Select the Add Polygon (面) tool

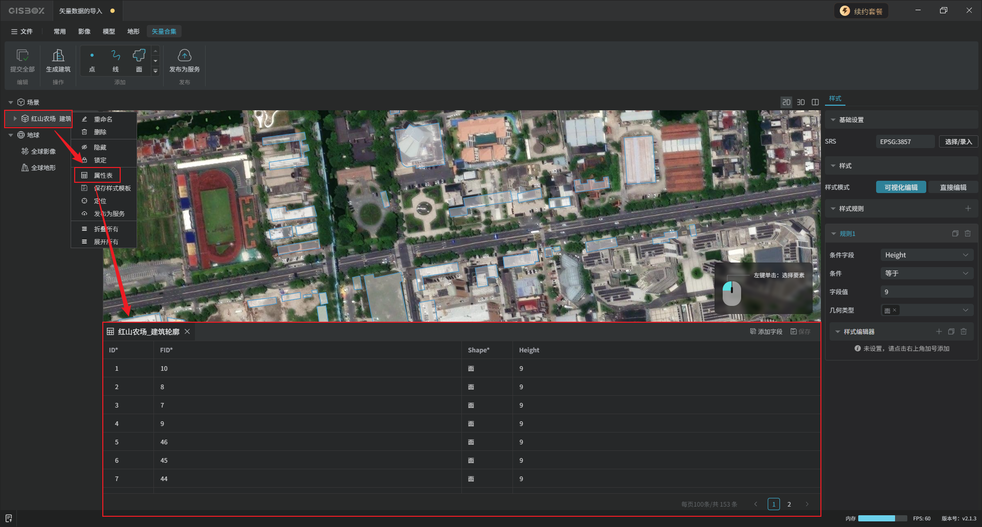139,56
